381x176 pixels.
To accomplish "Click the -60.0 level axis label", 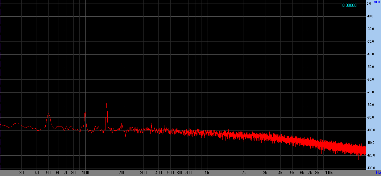I will (x=369, y=80).
